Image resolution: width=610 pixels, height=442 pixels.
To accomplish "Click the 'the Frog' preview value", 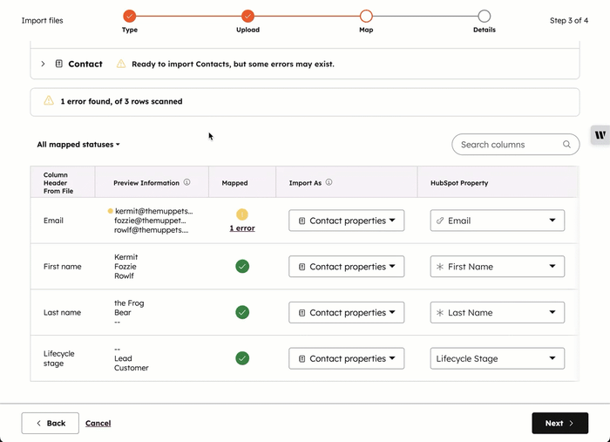I will (129, 303).
